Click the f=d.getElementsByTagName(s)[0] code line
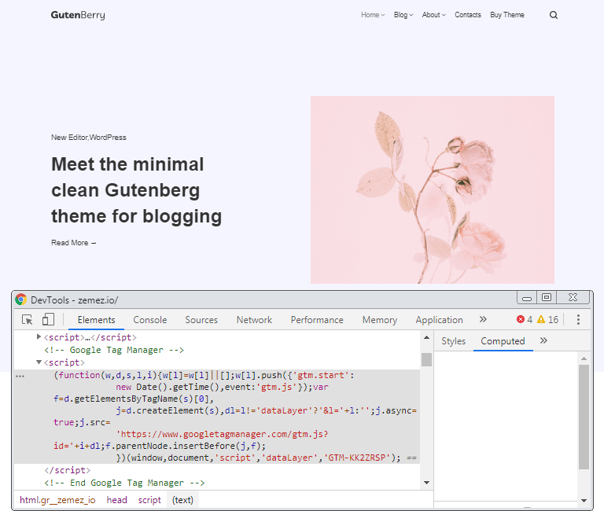This screenshot has width=604, height=511. pos(133,399)
